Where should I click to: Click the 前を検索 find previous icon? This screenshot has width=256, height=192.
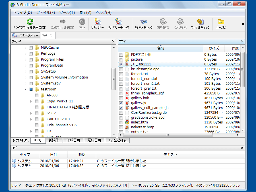pyautogui.click(x=163, y=22)
